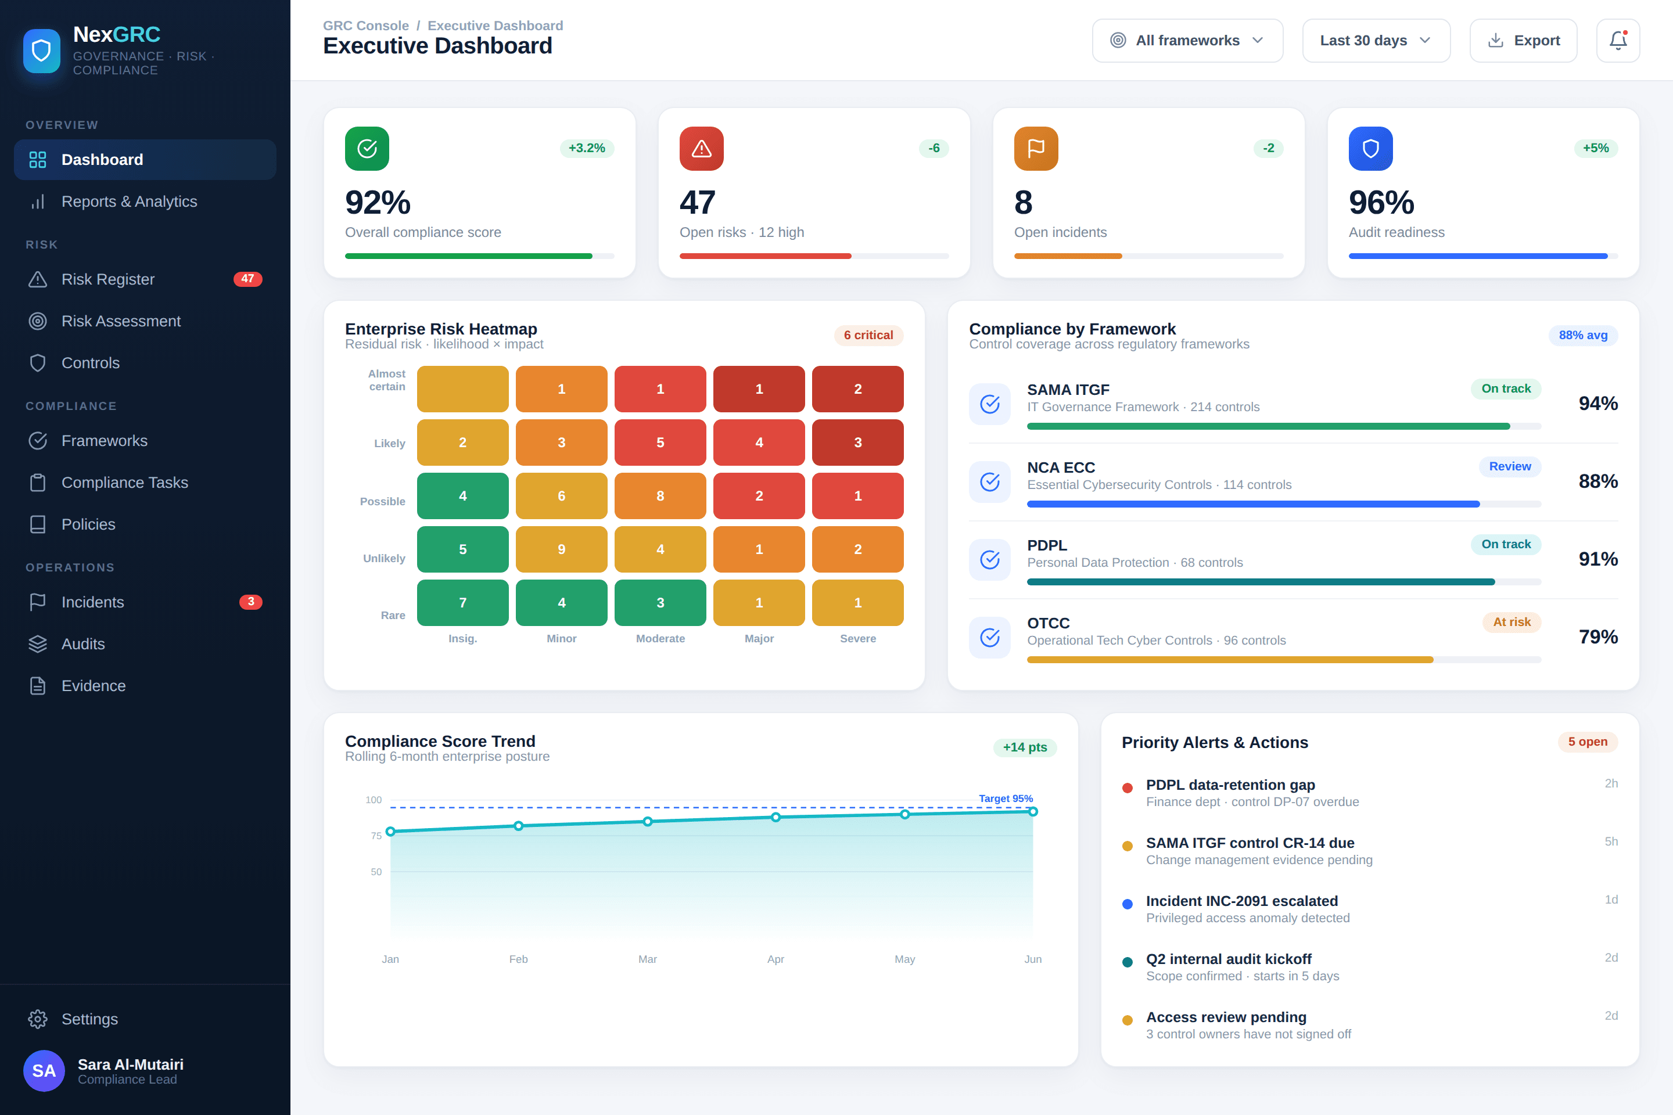Click the NCA ECC framework check icon
Image resolution: width=1673 pixels, height=1115 pixels.
(x=990, y=481)
